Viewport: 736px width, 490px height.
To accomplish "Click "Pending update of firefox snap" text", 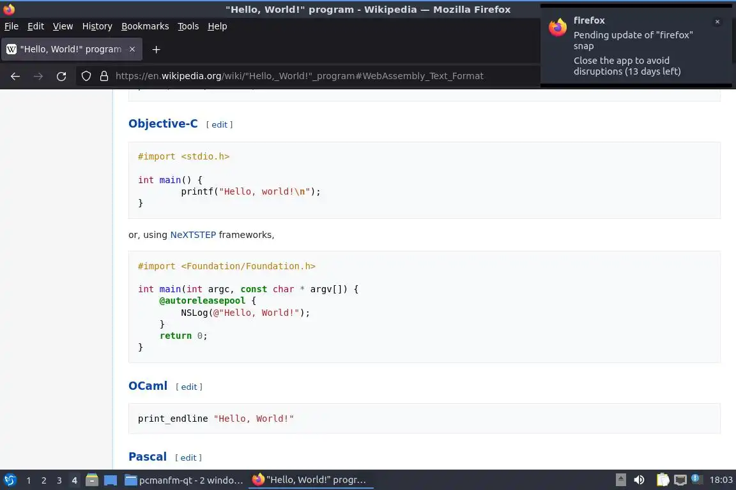I will [633, 40].
